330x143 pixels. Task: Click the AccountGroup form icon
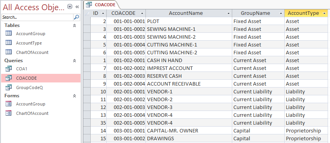tap(9, 104)
